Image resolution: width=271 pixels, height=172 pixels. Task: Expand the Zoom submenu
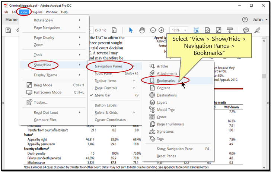(x=54, y=45)
